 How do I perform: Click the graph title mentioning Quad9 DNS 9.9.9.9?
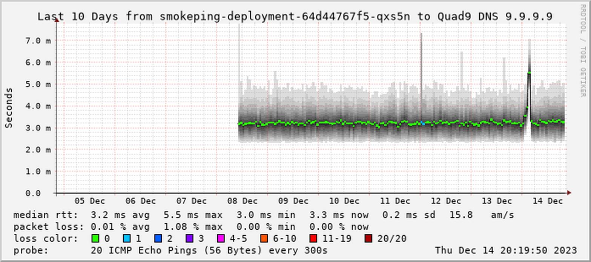coord(295,17)
